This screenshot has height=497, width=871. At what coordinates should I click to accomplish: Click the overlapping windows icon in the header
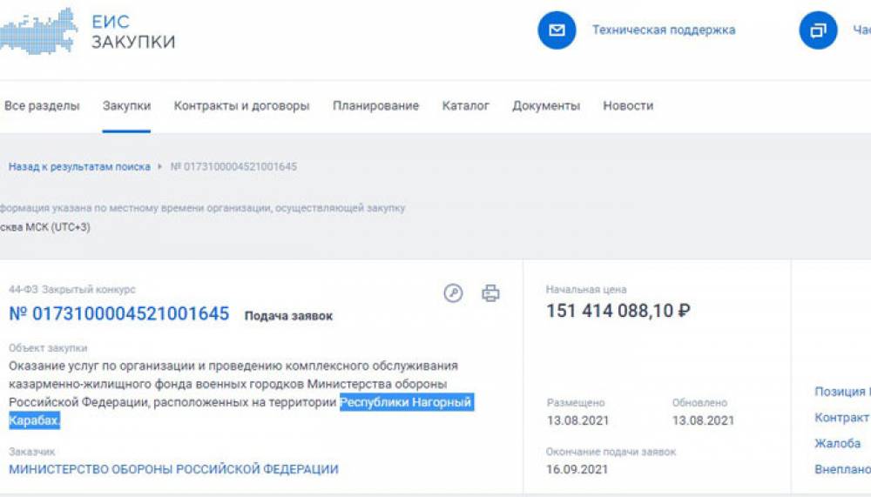point(818,30)
